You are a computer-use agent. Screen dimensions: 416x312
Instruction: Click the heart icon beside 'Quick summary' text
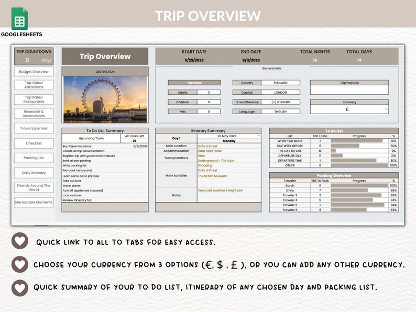point(20,287)
